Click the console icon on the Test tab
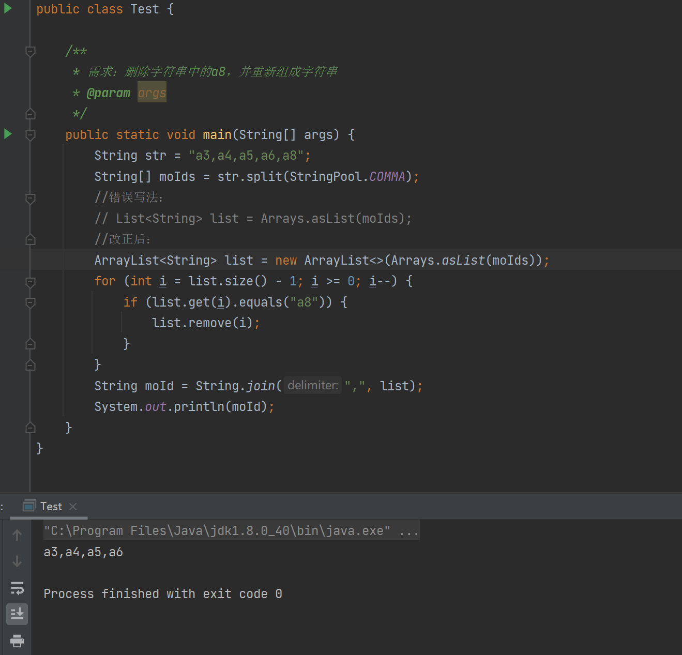The image size is (682, 655). [28, 506]
